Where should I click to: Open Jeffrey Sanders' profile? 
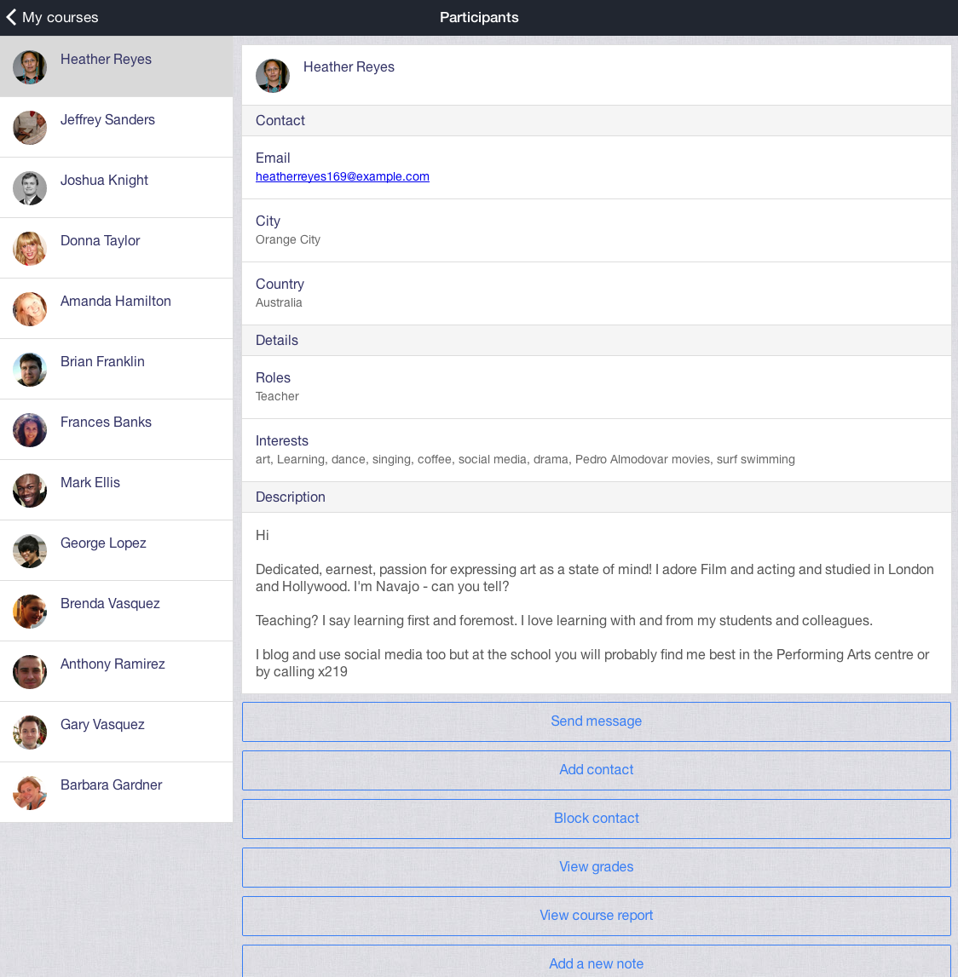pos(117,127)
